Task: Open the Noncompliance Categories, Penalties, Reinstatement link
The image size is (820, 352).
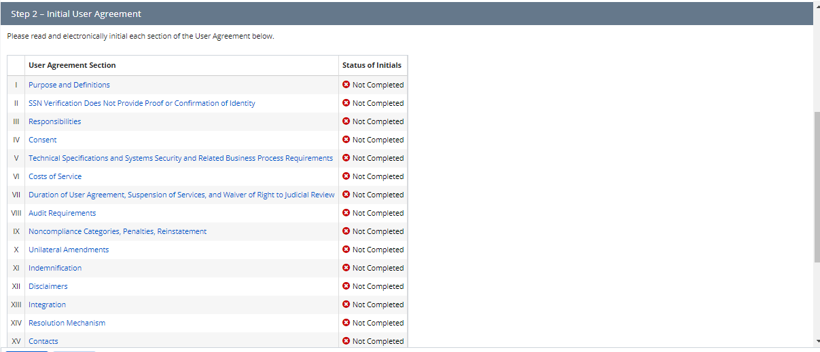Action: [117, 231]
